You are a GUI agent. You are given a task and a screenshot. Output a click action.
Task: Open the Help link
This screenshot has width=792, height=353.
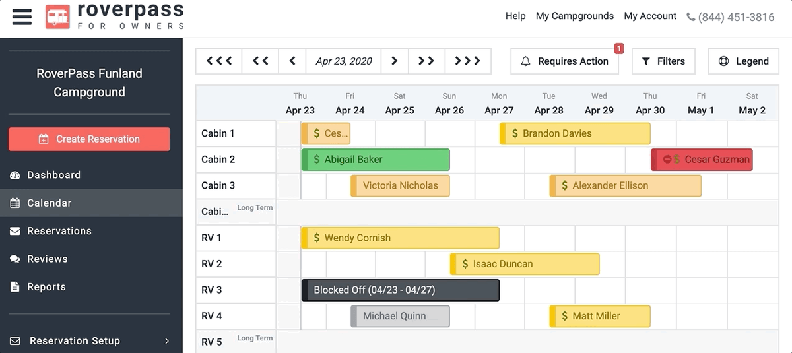[515, 16]
